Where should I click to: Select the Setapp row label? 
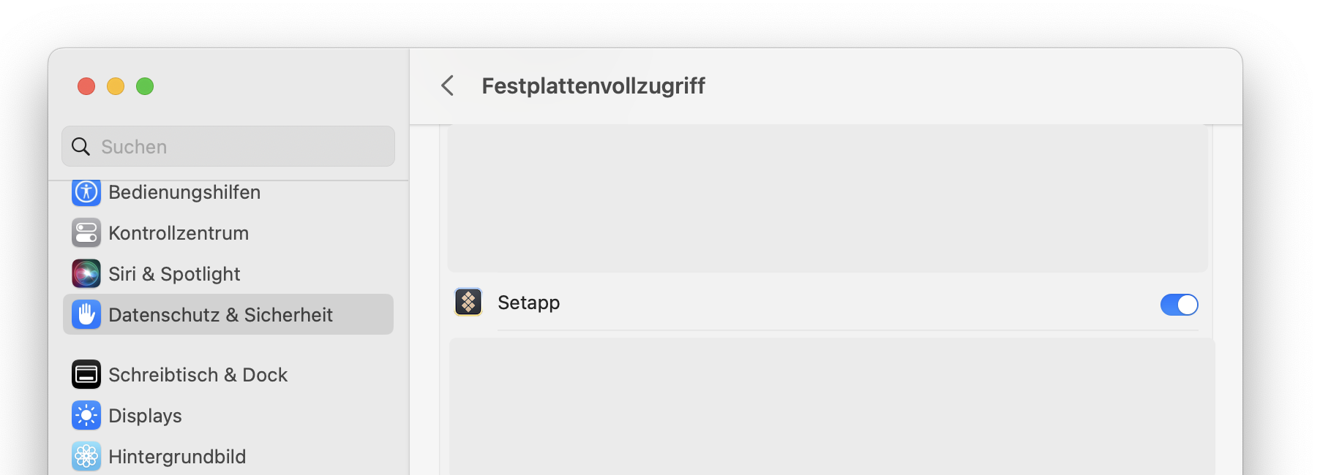(x=528, y=303)
